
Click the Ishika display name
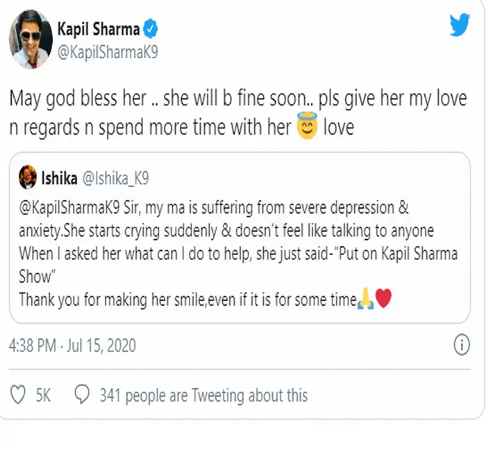pos(60,179)
